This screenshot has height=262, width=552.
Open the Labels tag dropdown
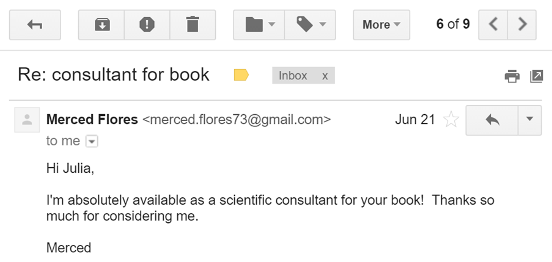(x=311, y=24)
